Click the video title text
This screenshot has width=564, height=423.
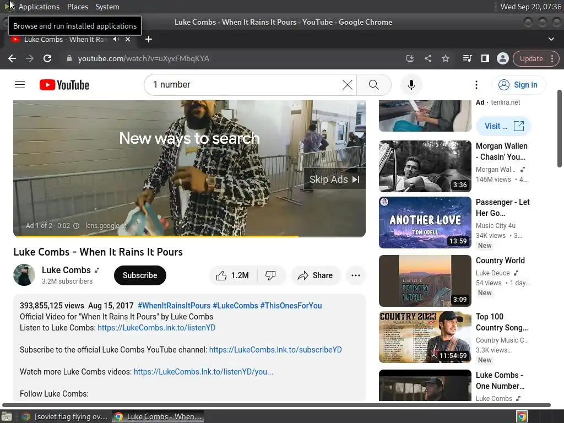pyautogui.click(x=98, y=252)
